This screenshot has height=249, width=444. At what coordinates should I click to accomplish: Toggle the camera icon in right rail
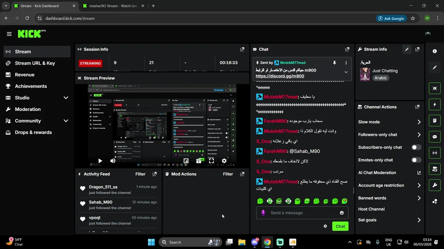[x=435, y=169]
